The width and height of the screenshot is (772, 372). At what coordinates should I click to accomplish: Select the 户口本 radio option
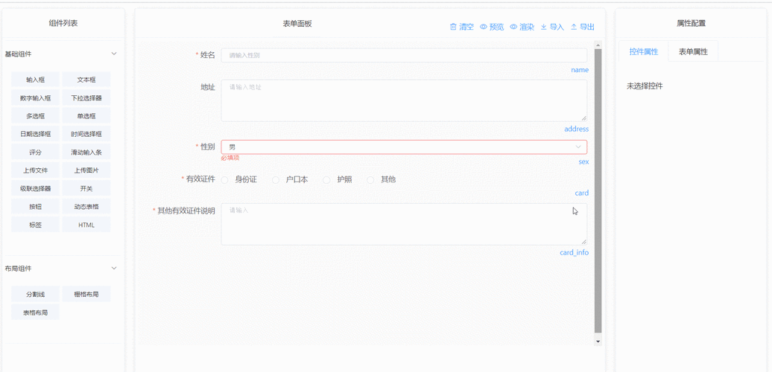click(276, 180)
